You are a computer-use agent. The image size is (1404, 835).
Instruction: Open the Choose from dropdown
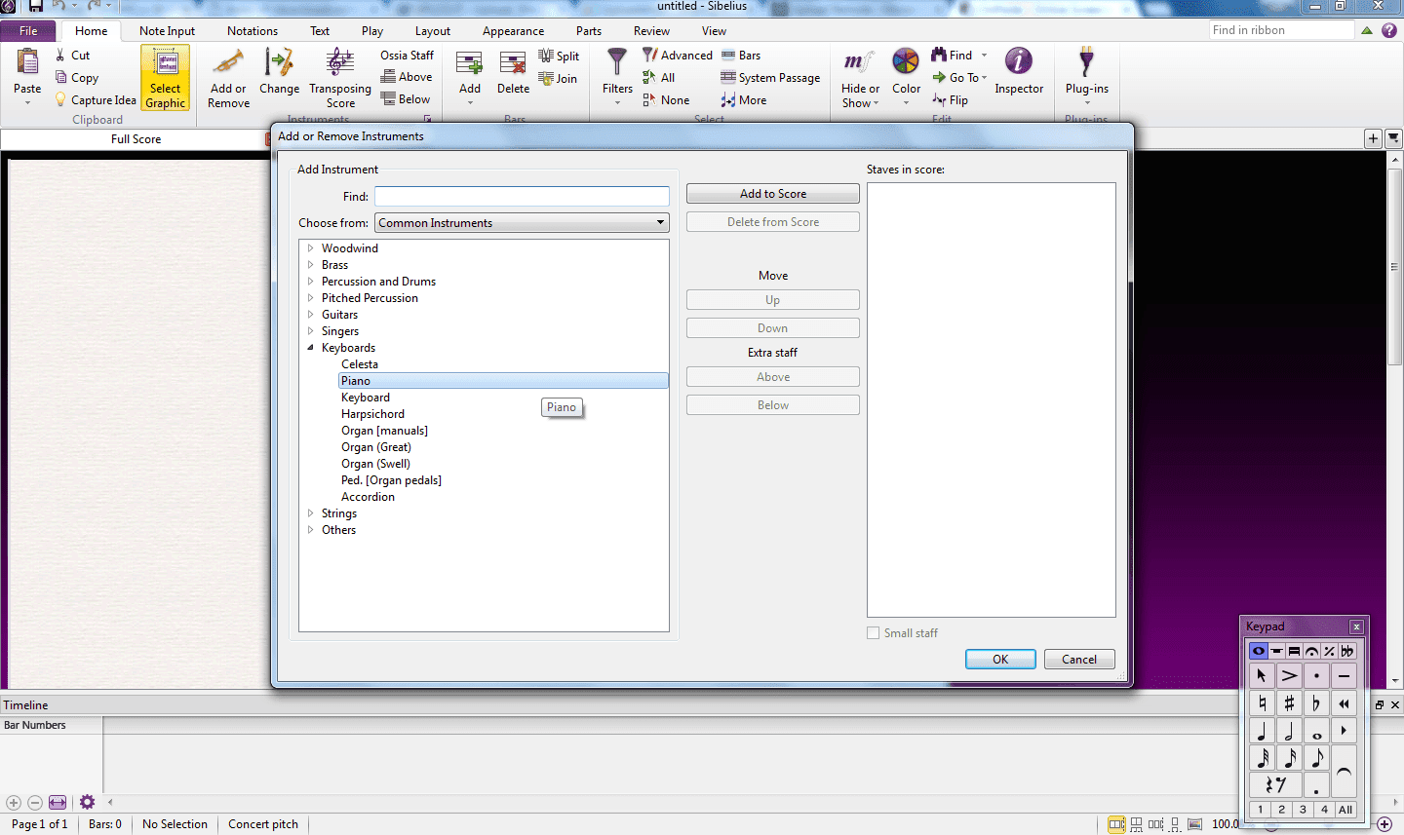pos(522,222)
